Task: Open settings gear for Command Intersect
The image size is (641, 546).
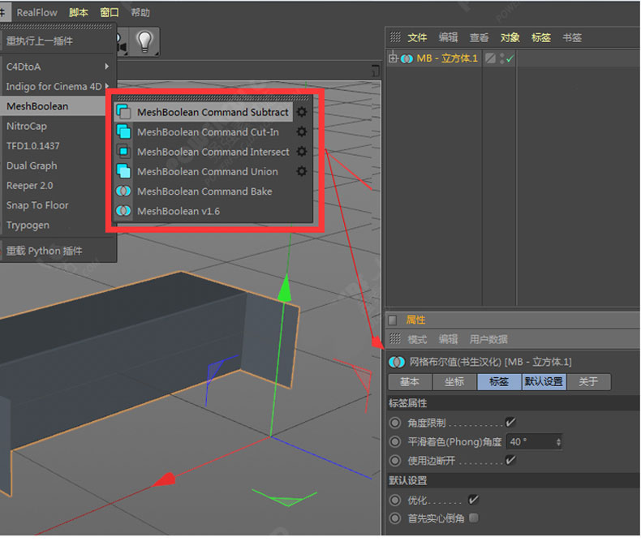Action: pos(302,151)
